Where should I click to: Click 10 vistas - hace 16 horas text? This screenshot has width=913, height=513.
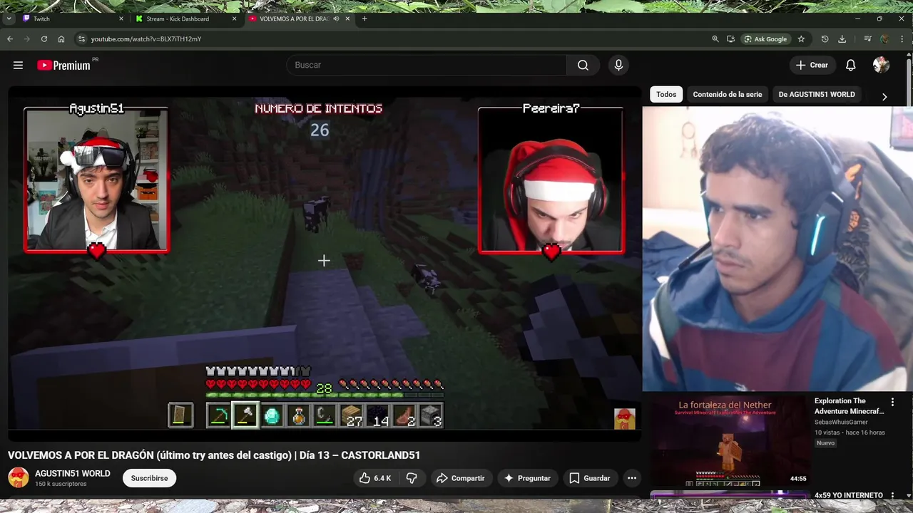(850, 432)
